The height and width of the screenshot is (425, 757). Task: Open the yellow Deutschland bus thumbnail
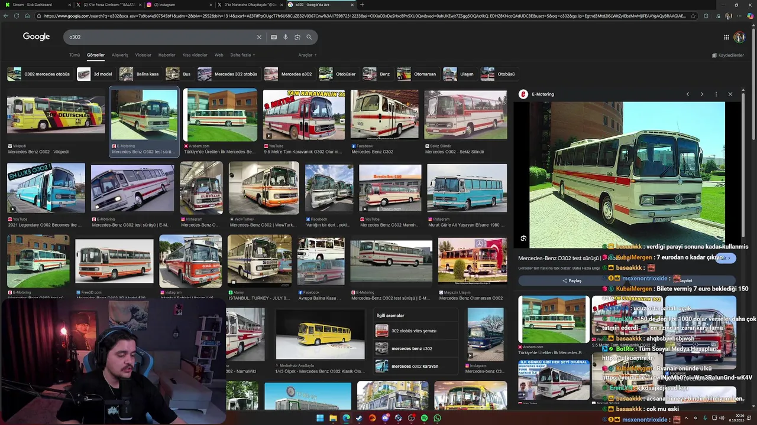(56, 115)
